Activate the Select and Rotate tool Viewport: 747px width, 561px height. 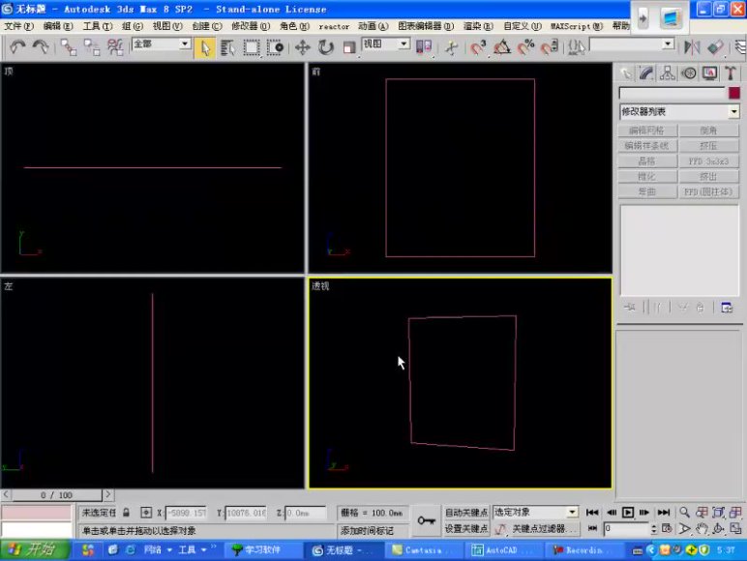[325, 46]
